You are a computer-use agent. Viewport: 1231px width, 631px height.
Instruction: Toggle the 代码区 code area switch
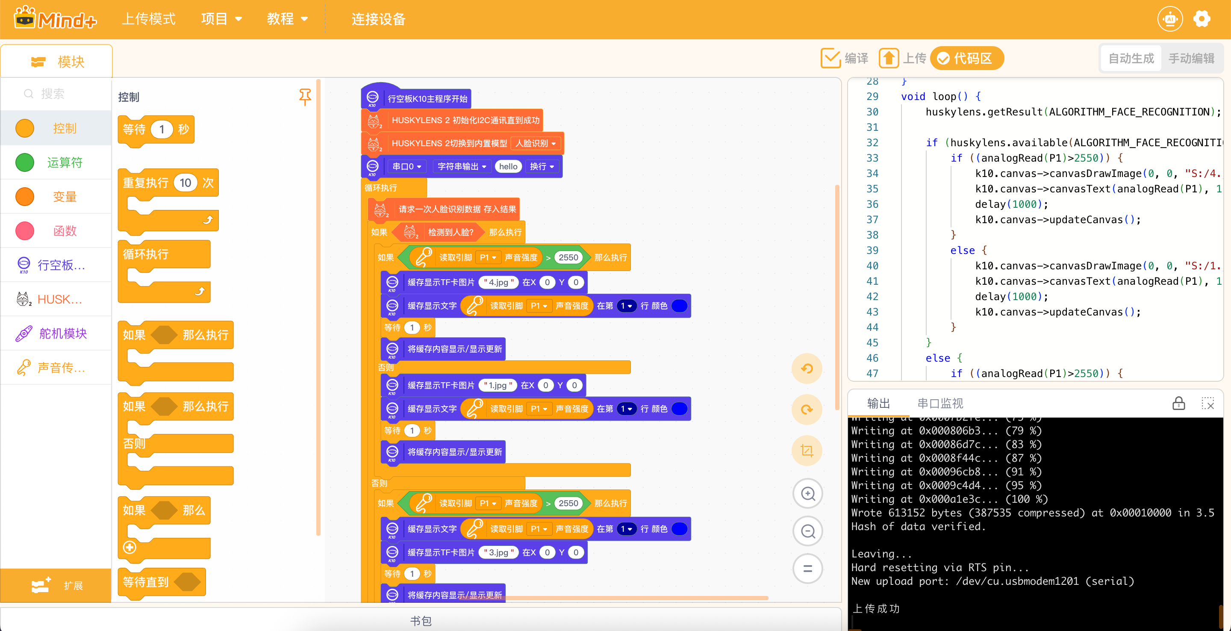(966, 58)
